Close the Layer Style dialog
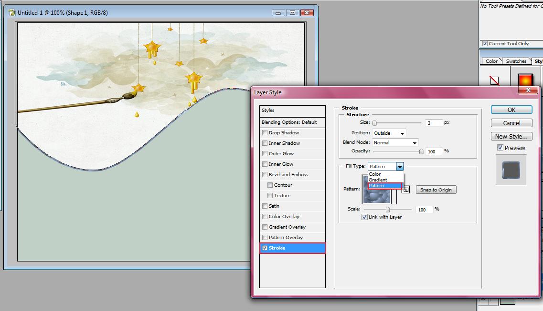Viewport: 543px width, 311px height. 528,90
